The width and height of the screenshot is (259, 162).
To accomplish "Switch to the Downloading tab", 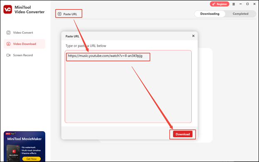I will 210,14.
